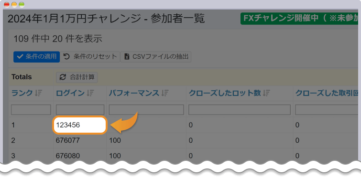361x178 pixels.
Task: Click the ログイン column header
Action: click(70, 93)
